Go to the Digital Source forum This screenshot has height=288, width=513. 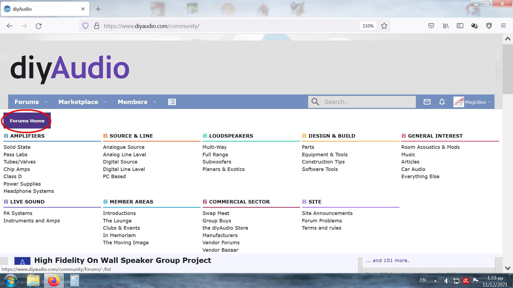[x=120, y=162]
